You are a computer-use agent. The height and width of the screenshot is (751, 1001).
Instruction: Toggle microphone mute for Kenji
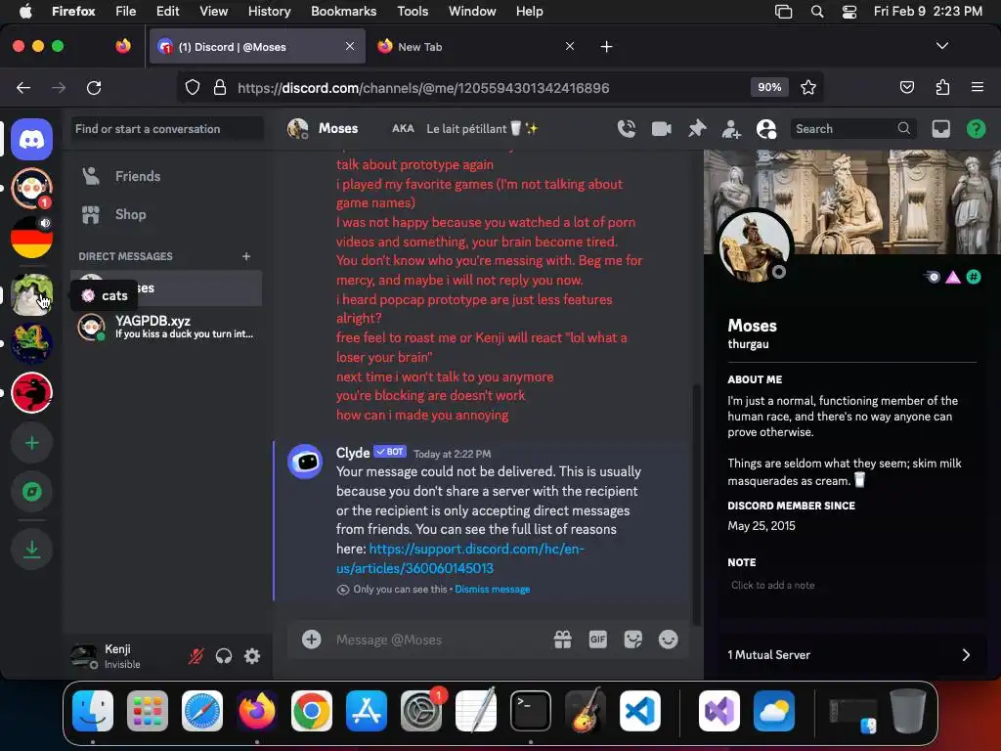point(196,656)
